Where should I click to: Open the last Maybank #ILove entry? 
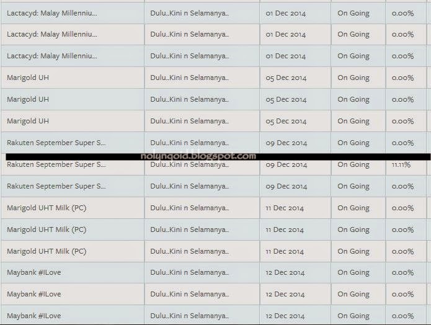[34, 316]
